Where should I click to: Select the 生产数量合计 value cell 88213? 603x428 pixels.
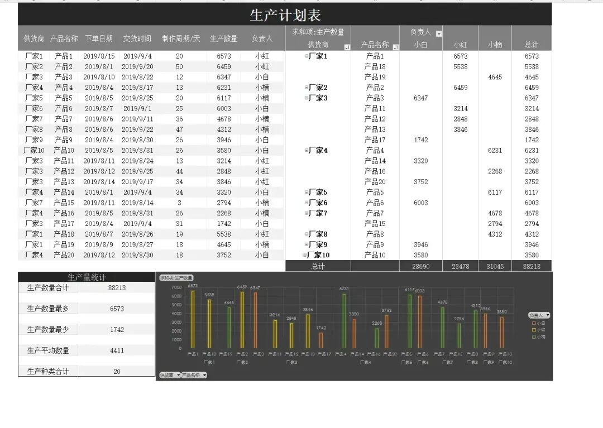click(x=117, y=288)
